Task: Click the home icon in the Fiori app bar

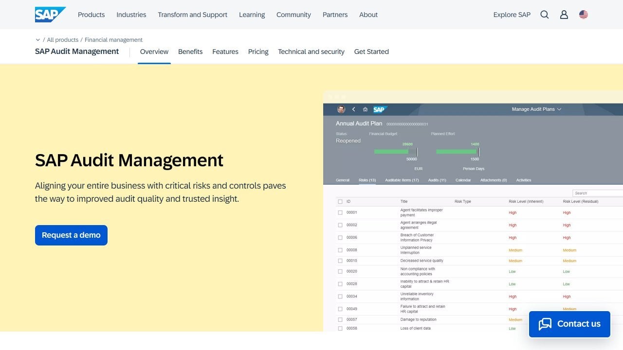Action: (x=365, y=109)
